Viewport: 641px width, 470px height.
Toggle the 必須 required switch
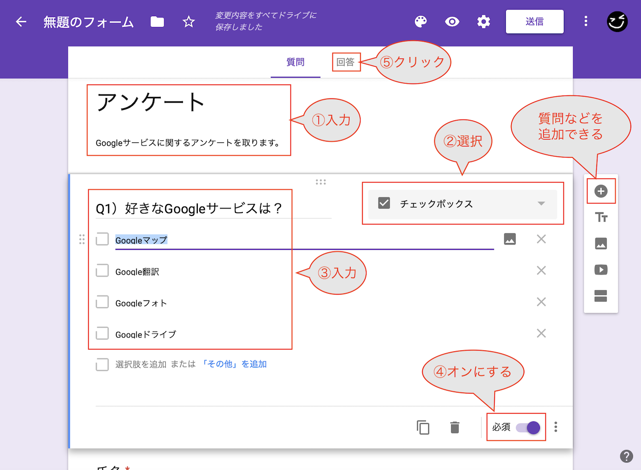(528, 427)
